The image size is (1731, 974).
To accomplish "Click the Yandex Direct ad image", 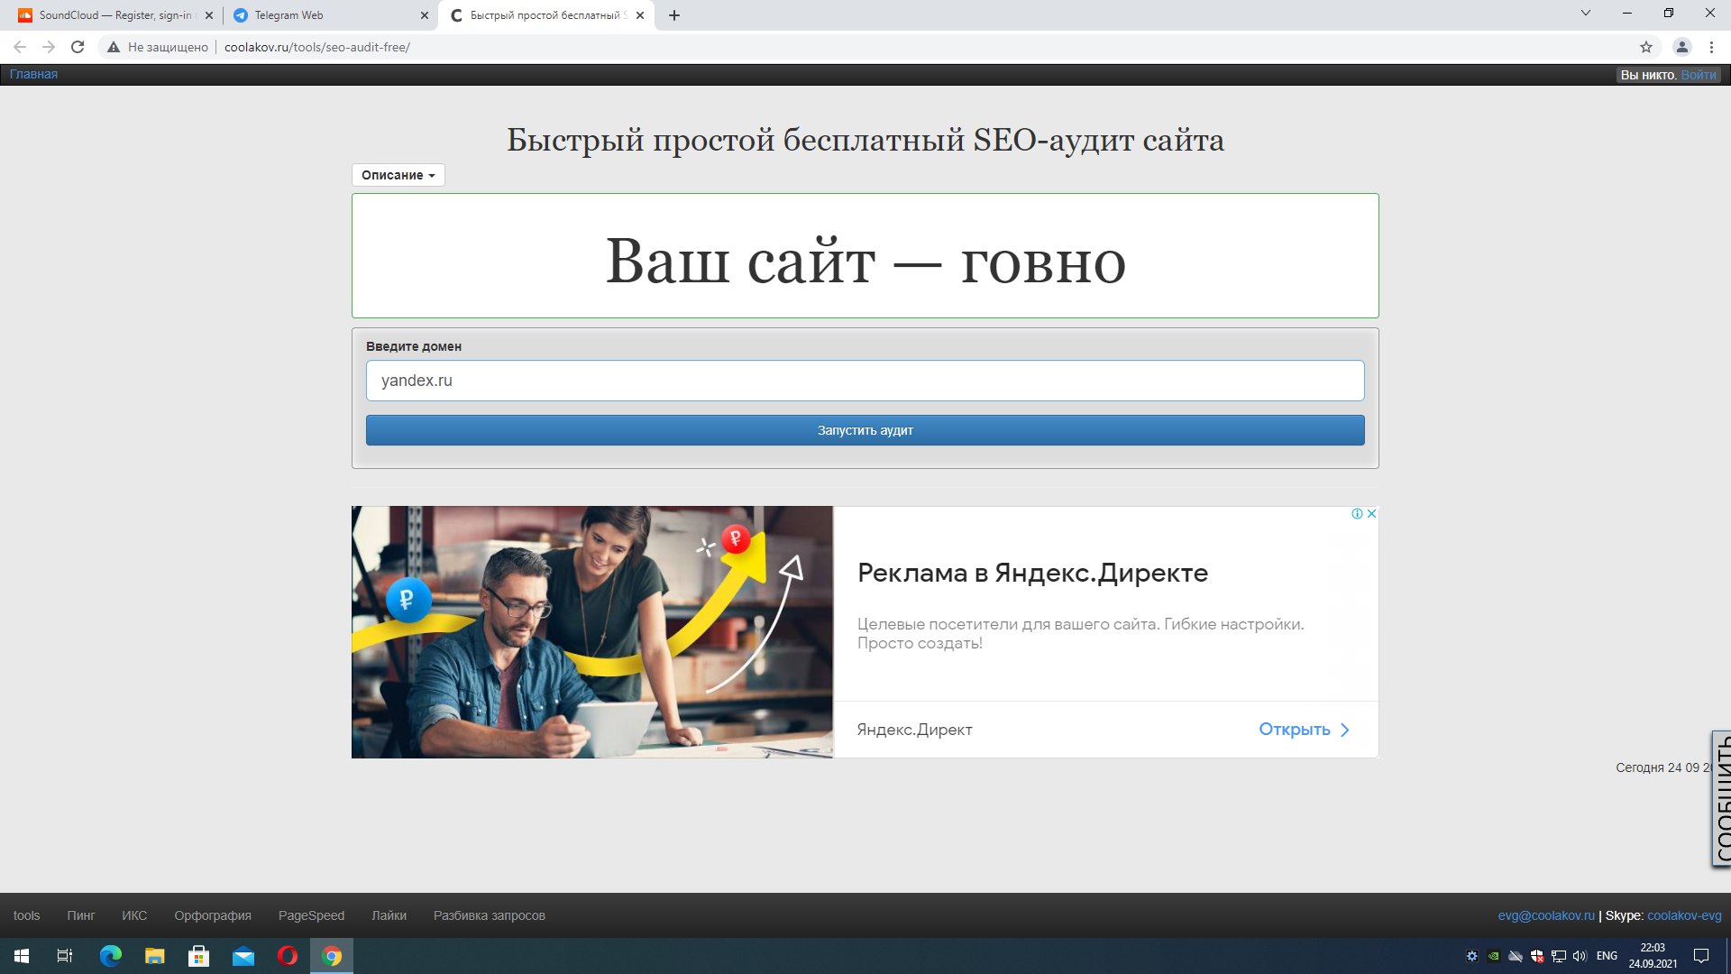I will click(x=591, y=631).
